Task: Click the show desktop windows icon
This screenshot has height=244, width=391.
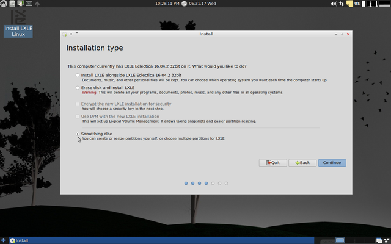Action: coord(379,240)
